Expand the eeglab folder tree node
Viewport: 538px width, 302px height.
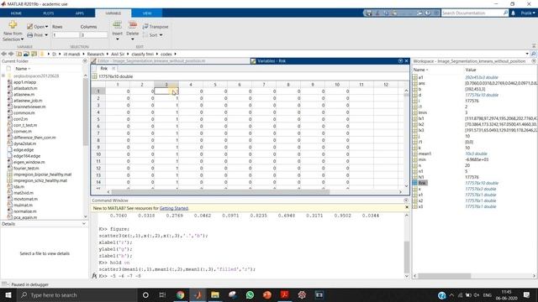tap(3, 75)
